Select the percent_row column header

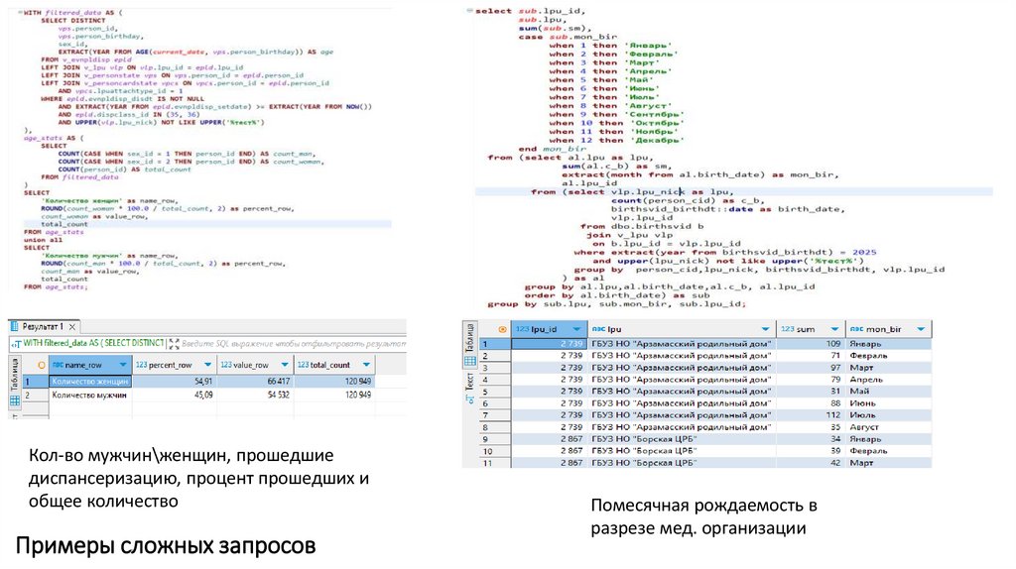tap(175, 365)
